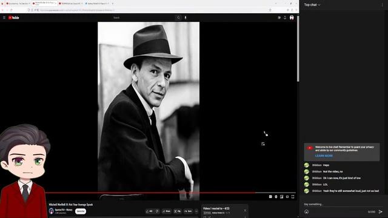The width and height of the screenshot is (388, 218).
Task: Switch to the fourth browser tab
Action: tap(97, 4)
